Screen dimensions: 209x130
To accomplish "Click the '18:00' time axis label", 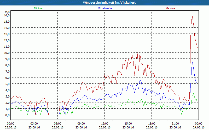I will point(152,124).
